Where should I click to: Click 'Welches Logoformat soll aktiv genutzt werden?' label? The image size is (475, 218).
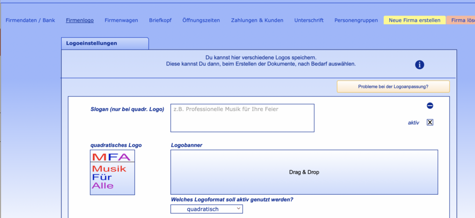click(232, 200)
